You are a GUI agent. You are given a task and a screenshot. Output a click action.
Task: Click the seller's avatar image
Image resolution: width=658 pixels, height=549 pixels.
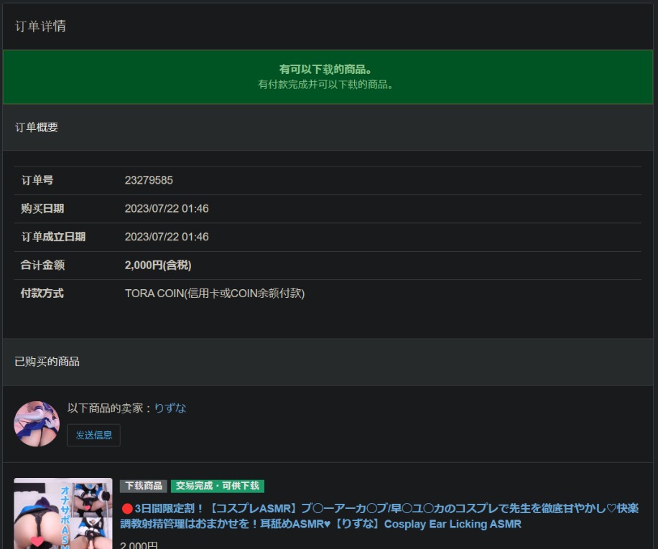tap(36, 423)
